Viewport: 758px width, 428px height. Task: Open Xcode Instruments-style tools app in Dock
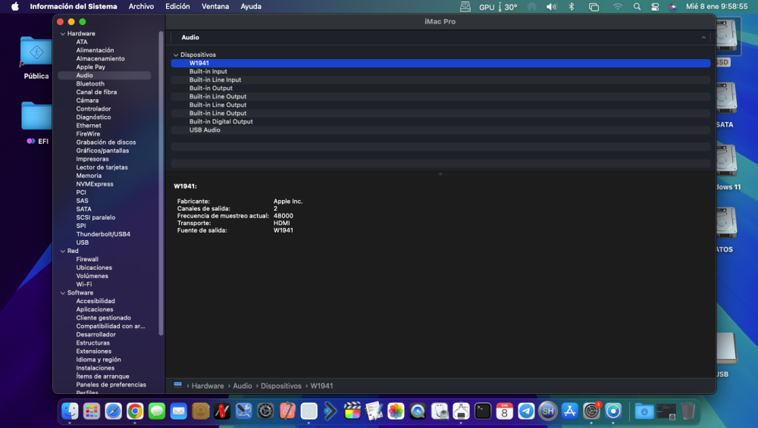(243, 411)
